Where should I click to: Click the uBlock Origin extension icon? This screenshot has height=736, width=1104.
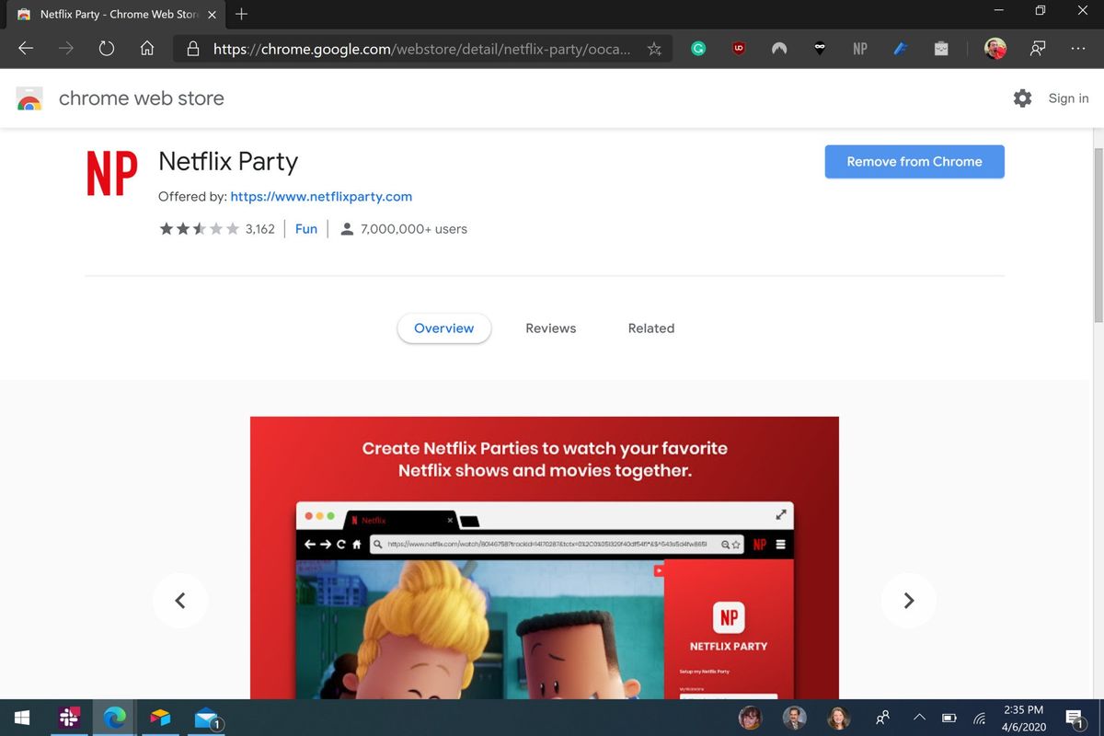pos(738,48)
